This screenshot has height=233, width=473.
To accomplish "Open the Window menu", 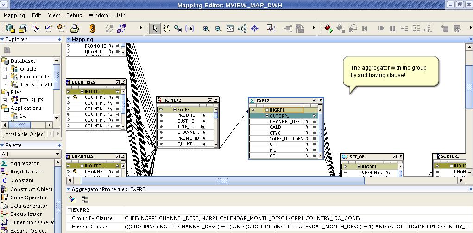I will (x=99, y=15).
